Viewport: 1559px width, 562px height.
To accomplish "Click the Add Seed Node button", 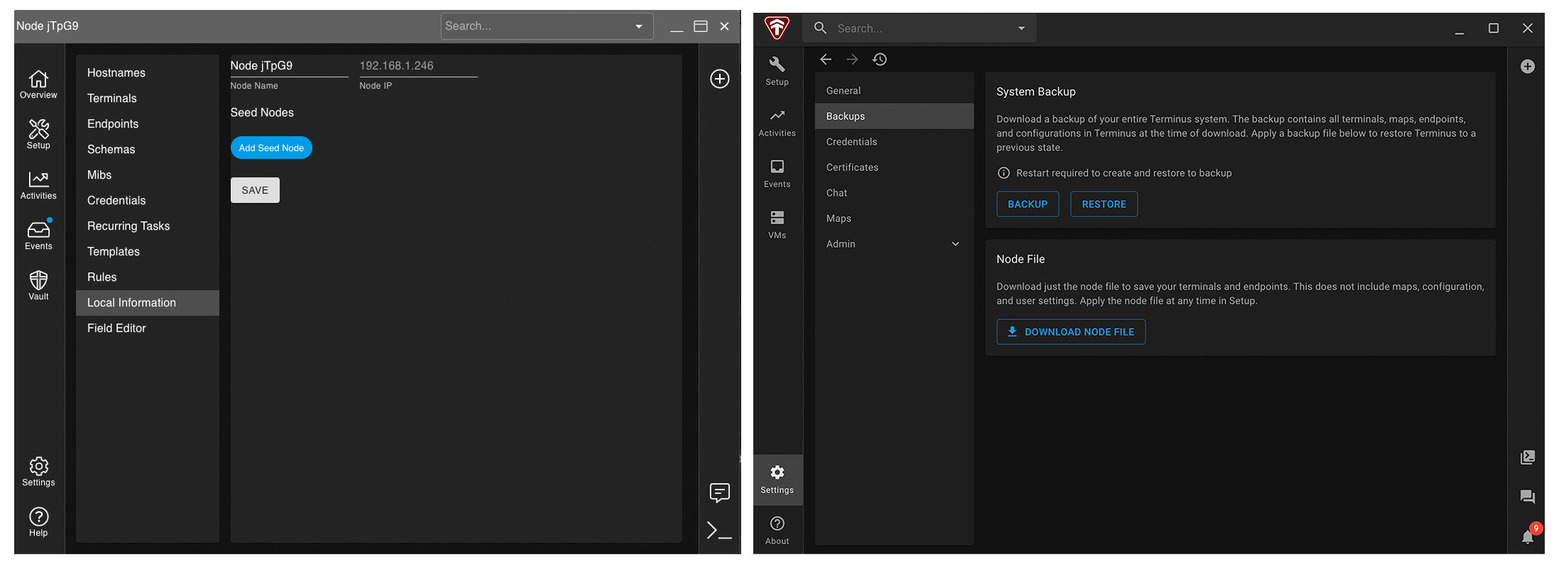I will 271,148.
